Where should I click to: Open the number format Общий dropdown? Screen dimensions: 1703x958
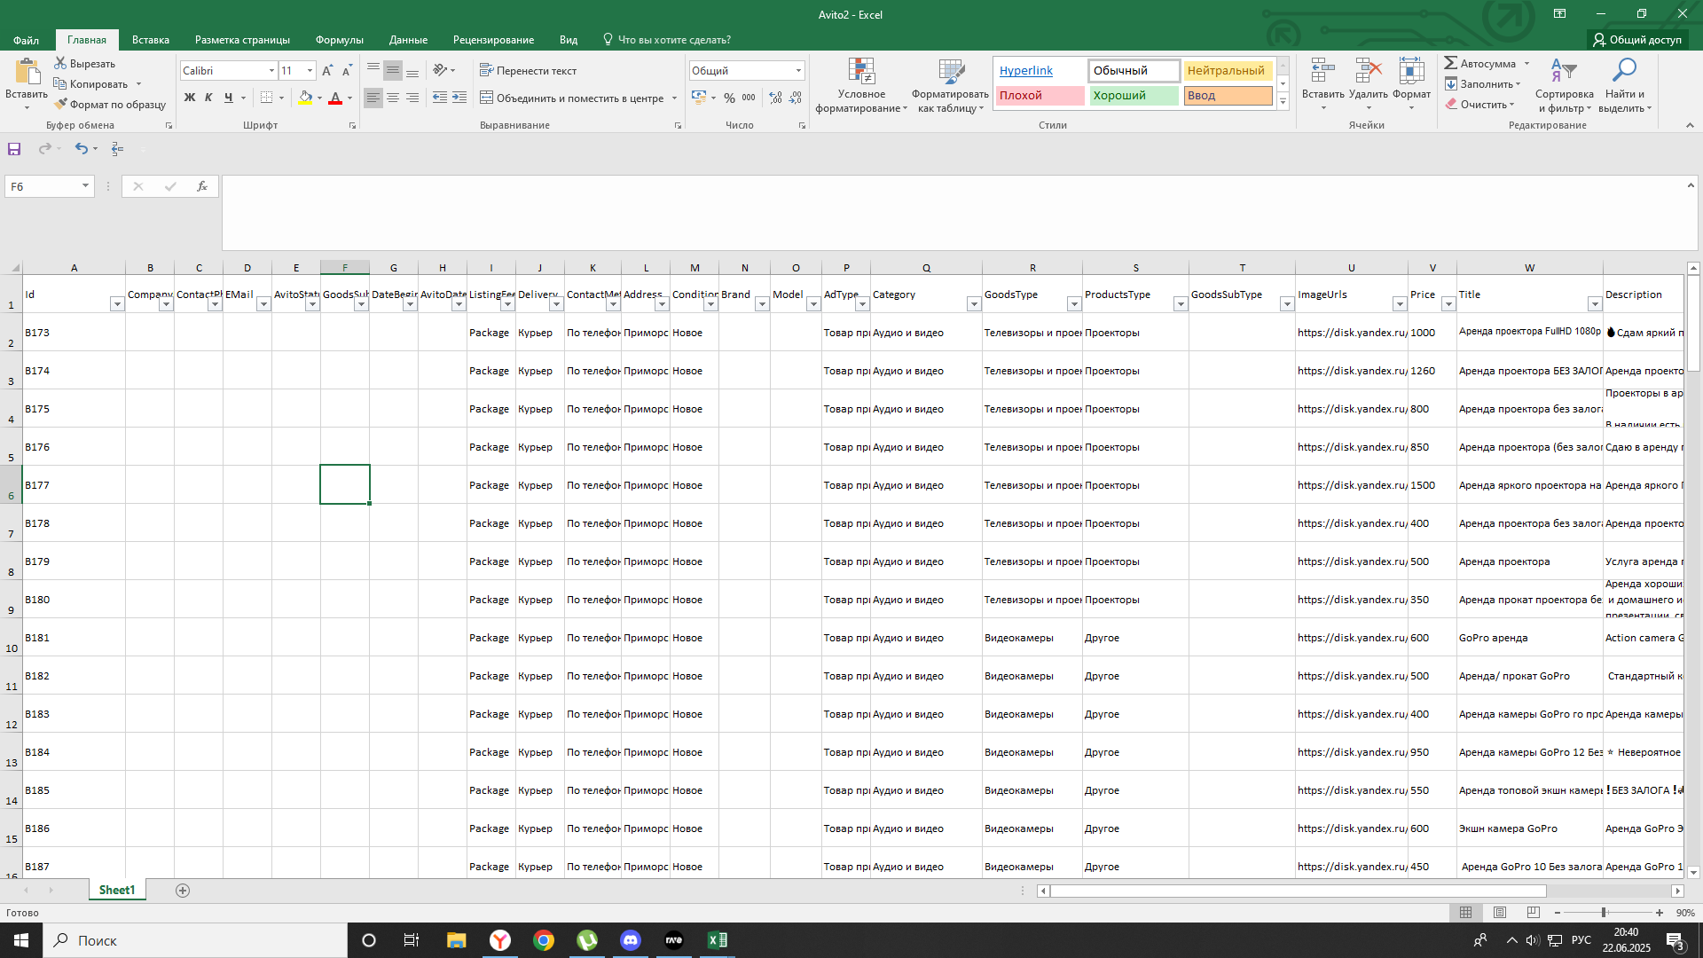[x=798, y=70]
